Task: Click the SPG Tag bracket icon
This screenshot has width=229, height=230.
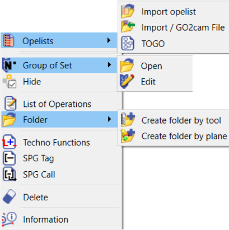Action: 9,158
